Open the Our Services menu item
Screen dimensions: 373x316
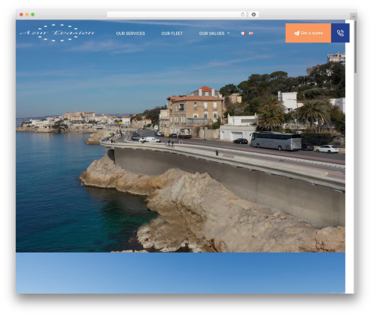tap(131, 34)
